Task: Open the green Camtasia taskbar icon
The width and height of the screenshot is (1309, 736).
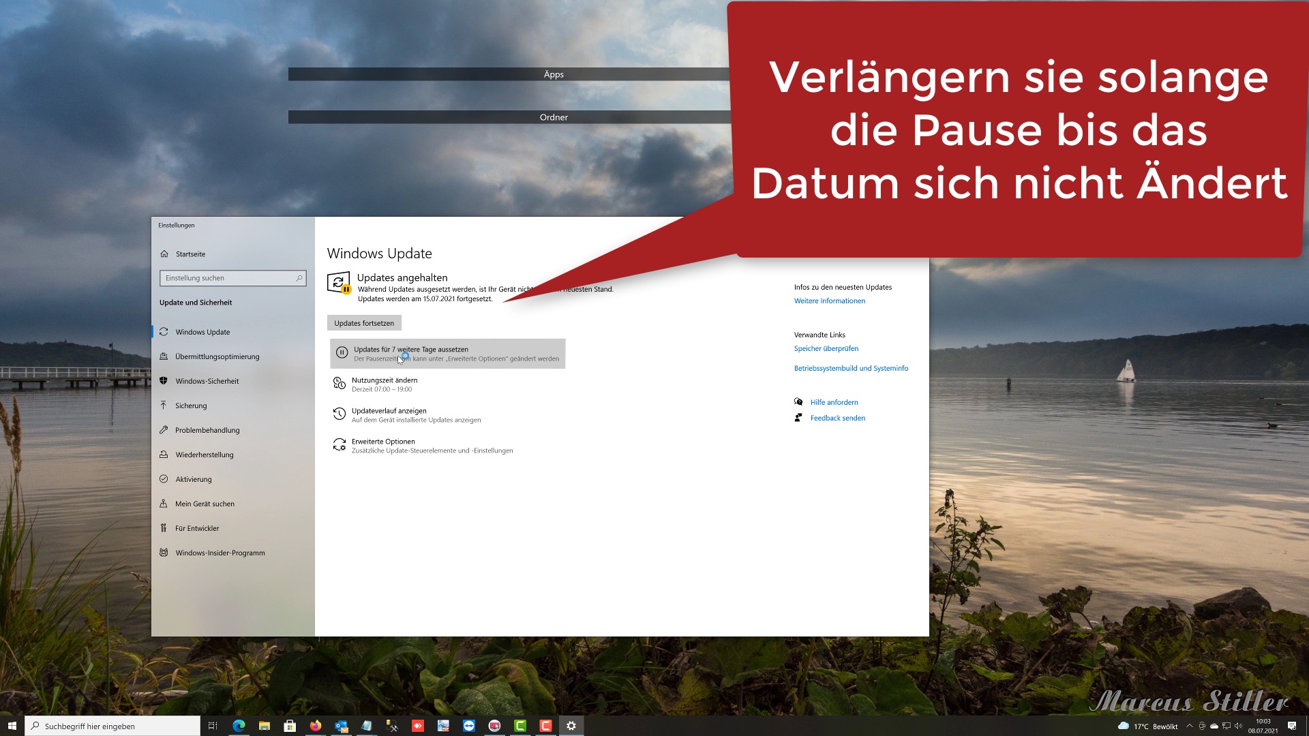Action: (x=520, y=726)
